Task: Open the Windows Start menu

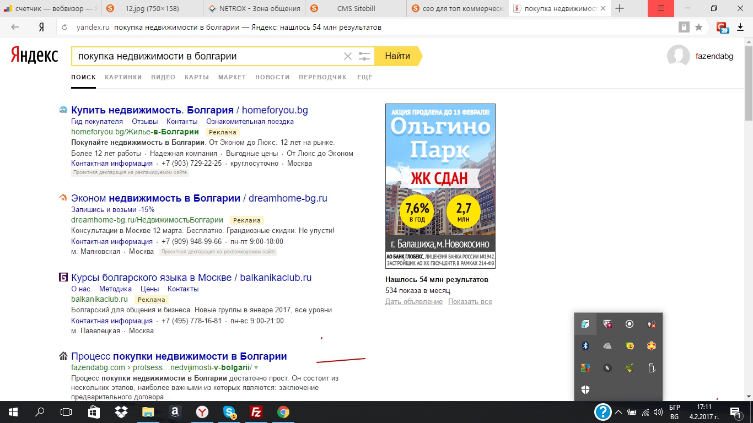Action: tap(12, 411)
